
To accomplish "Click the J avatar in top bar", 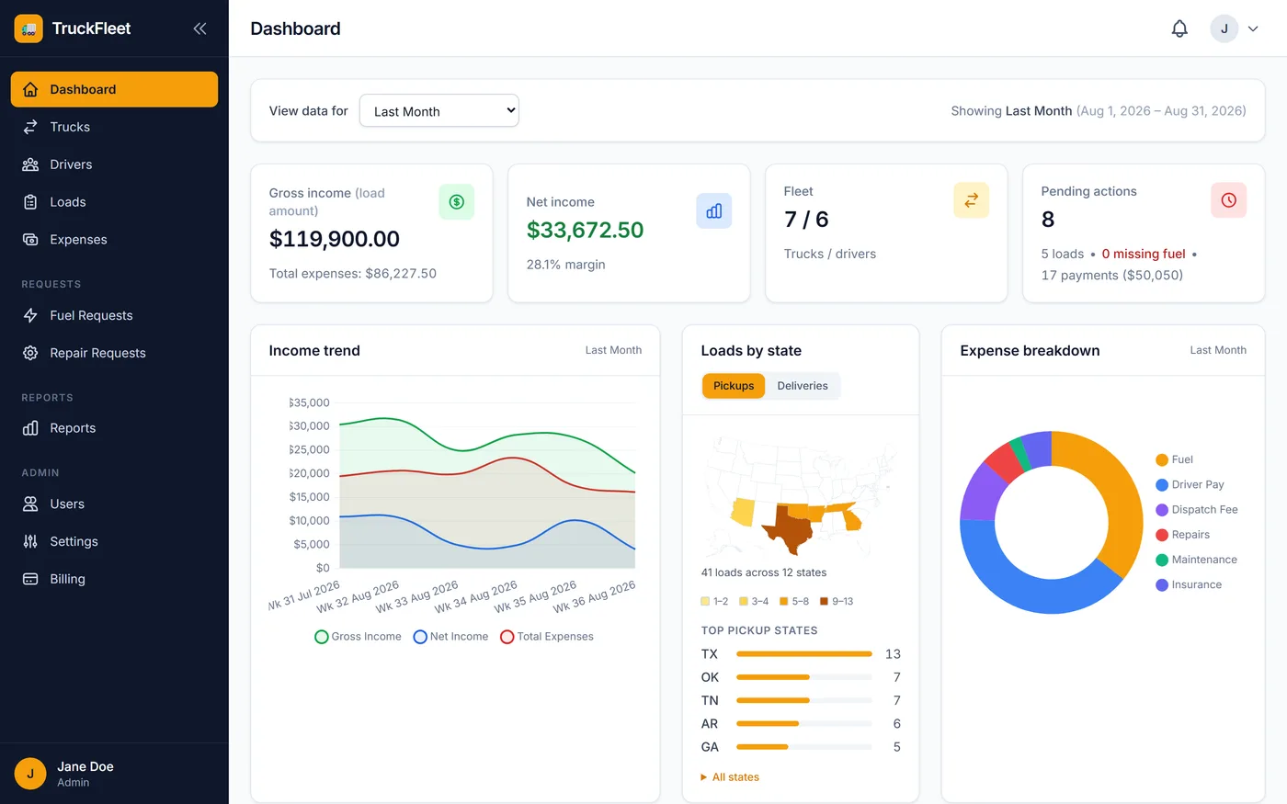I will click(x=1224, y=28).
